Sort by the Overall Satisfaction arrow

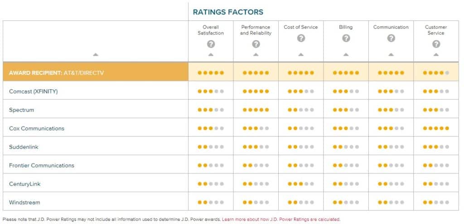[211, 55]
